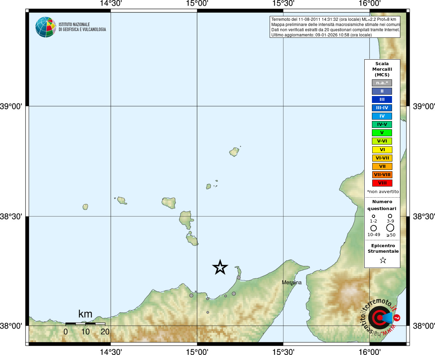Click the black-and-white km scale bar

coord(85,324)
